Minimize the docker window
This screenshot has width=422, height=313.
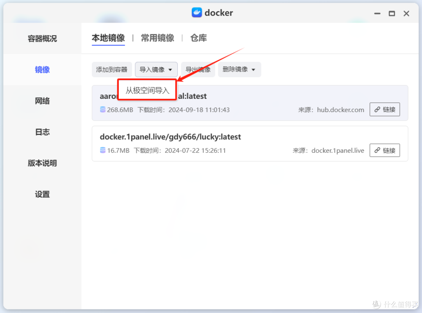[377, 13]
